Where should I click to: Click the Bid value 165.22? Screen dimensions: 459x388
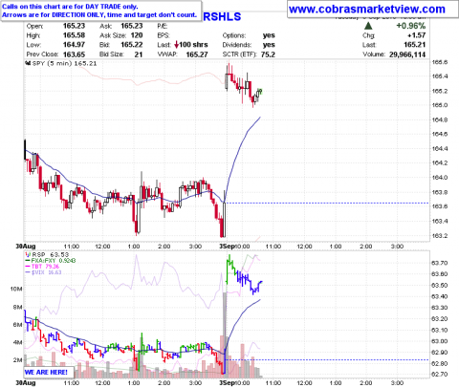click(132, 45)
